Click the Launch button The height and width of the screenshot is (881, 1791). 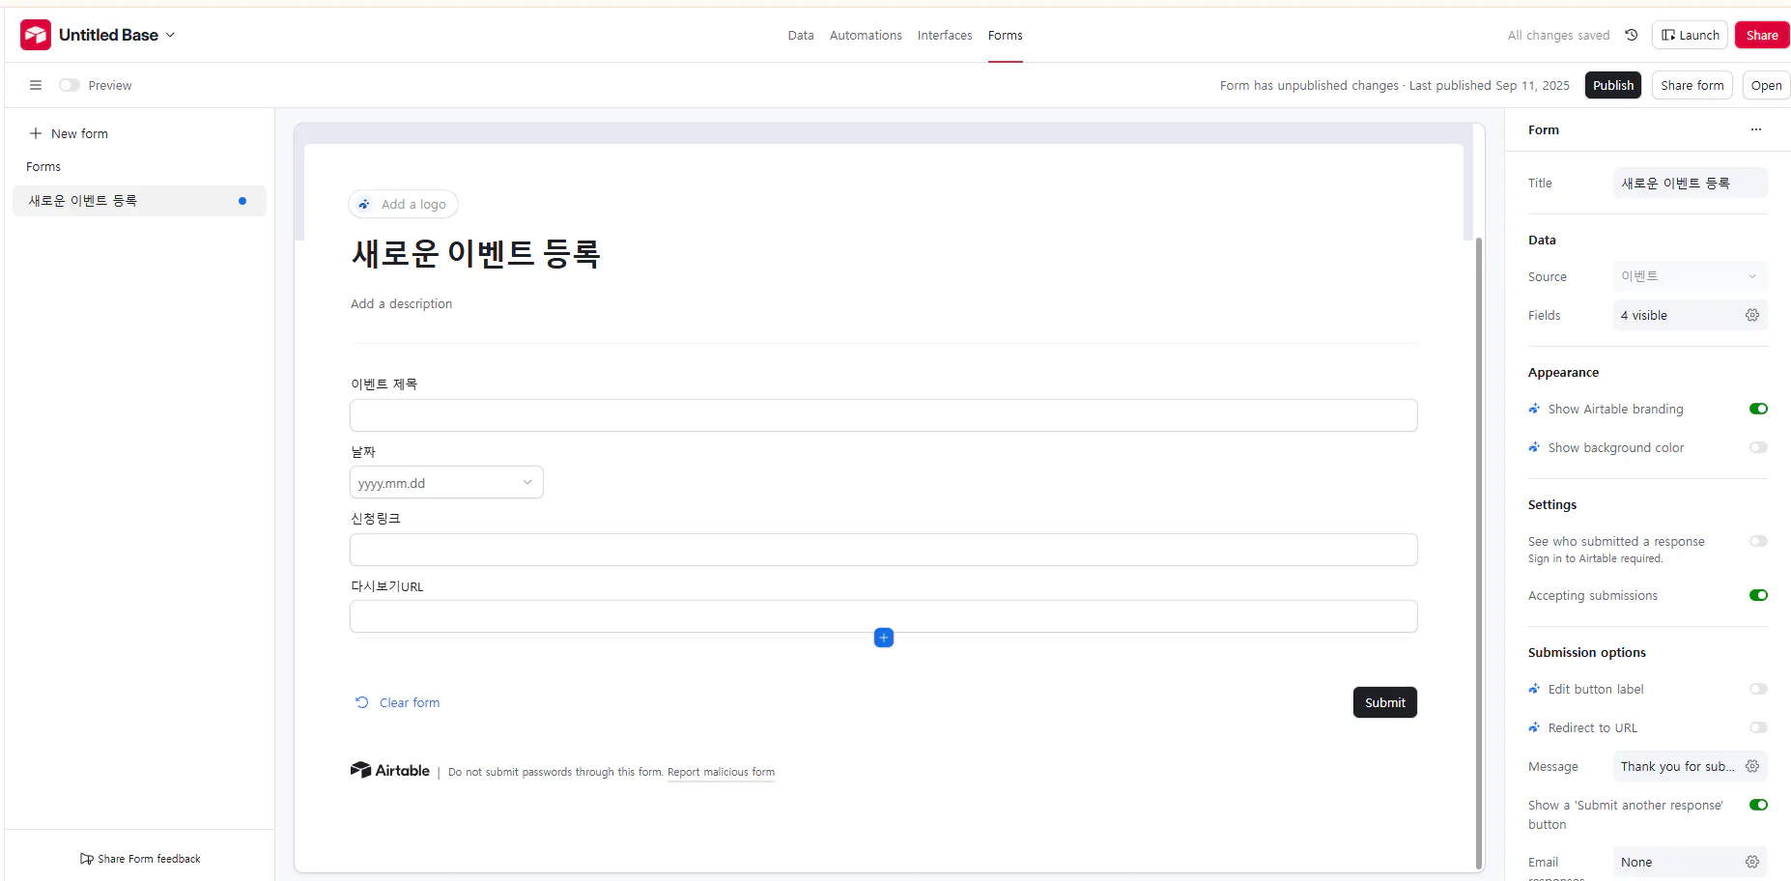pos(1691,35)
